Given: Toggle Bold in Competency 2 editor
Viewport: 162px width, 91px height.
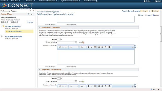Looking at the screenshot, I should coord(89,47).
